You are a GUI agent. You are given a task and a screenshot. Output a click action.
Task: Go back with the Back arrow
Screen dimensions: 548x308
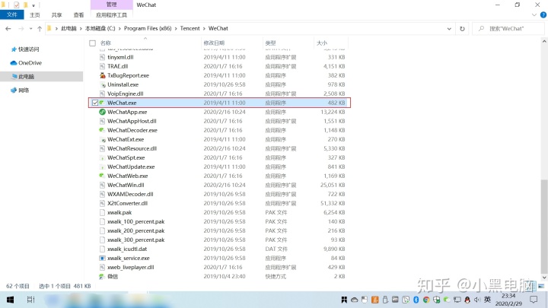pyautogui.click(x=8, y=29)
